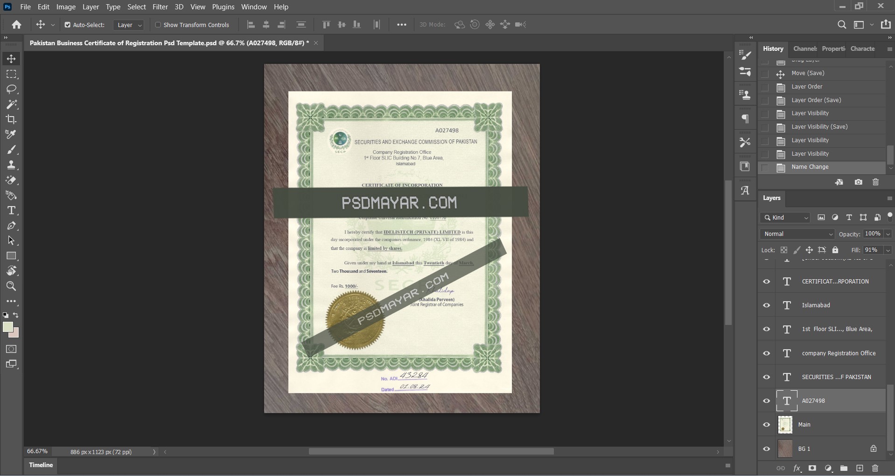This screenshot has height=476, width=895.
Task: Open the Timeline panel tab
Action: 41,465
